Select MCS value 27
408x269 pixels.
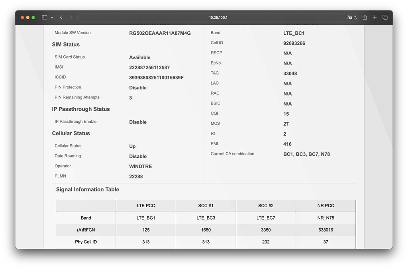tap(286, 124)
